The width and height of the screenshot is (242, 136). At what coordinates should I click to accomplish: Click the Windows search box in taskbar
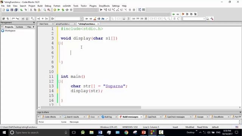click(x=39, y=133)
